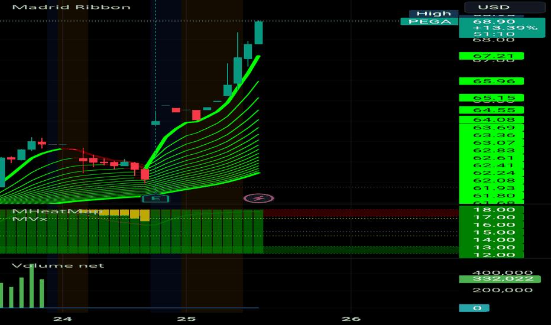Click the 0 volume baseline label
The height and width of the screenshot is (325, 551).
[x=474, y=308]
